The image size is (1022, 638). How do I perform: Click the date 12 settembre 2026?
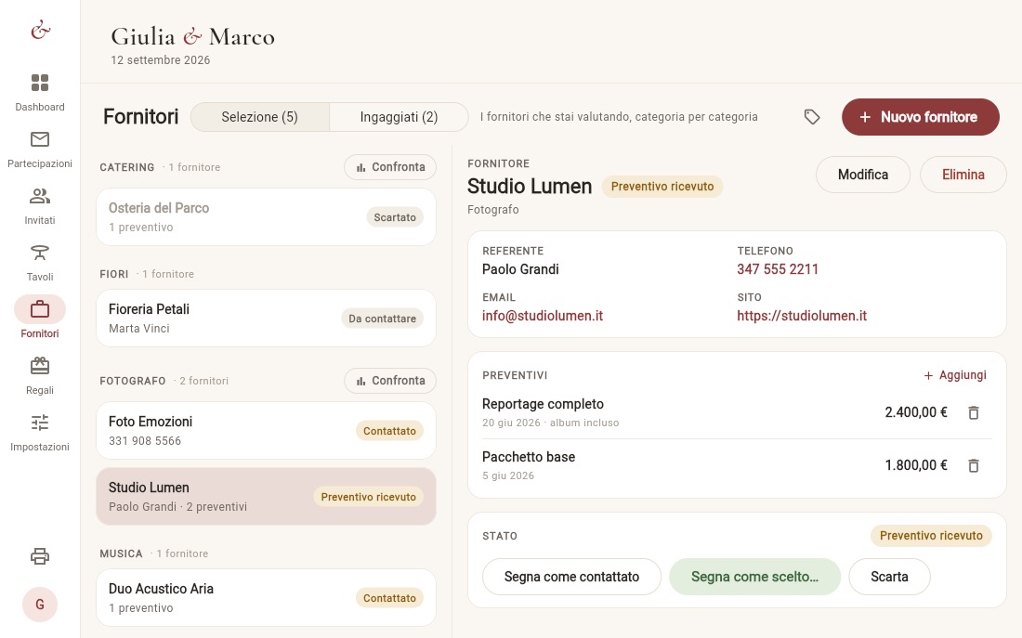161,60
